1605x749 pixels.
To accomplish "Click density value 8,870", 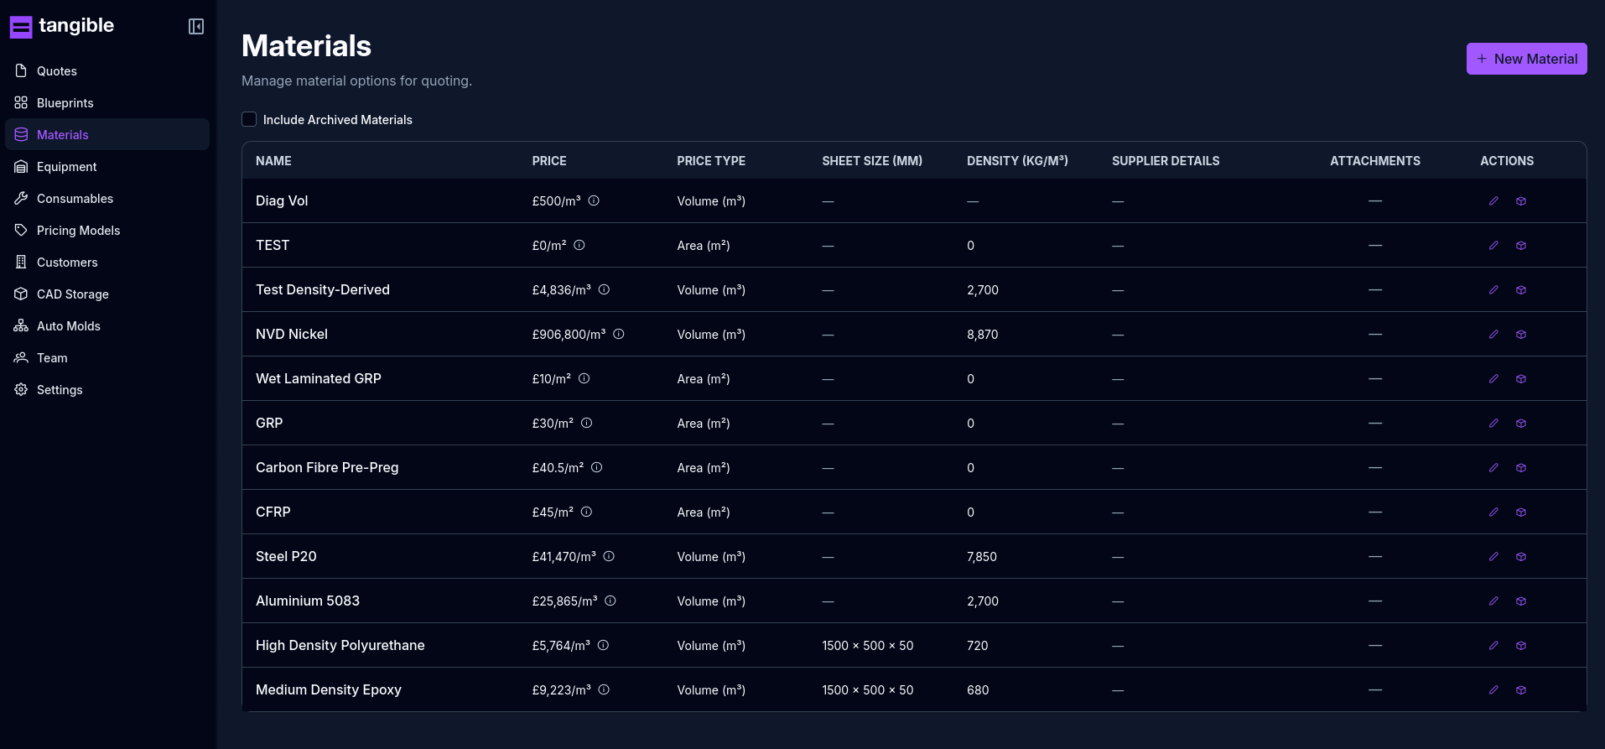I will [982, 334].
